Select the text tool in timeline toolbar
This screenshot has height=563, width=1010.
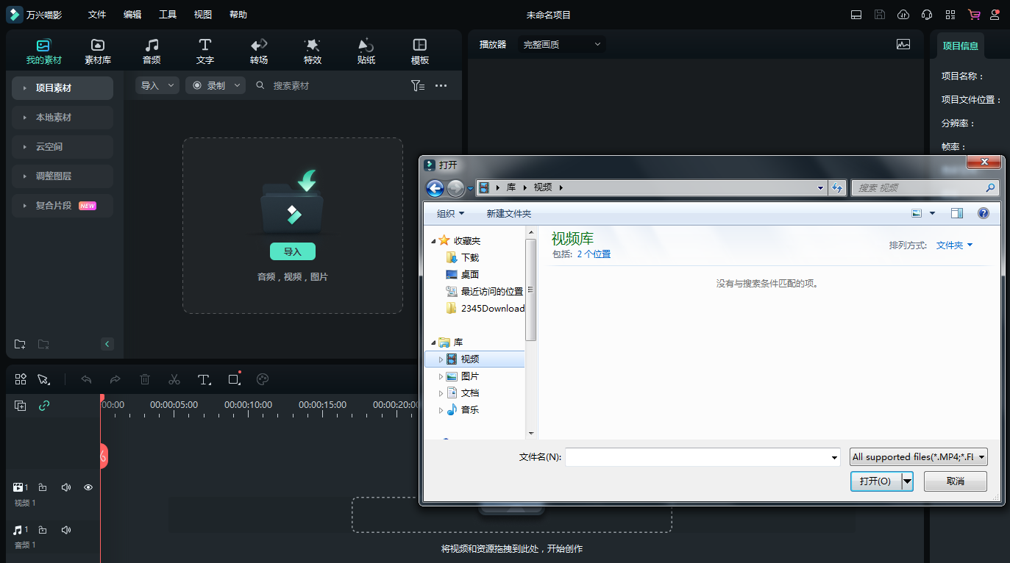(x=204, y=379)
